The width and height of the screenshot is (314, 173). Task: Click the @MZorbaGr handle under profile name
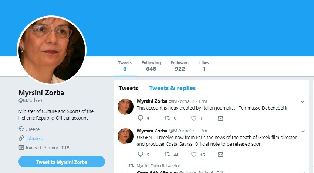coord(31,101)
